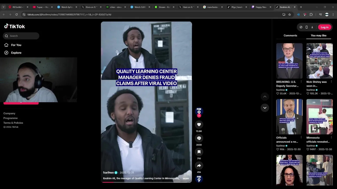The width and height of the screenshot is (337, 189).
Task: Click the address bar URL
Action: pyautogui.click(x=69, y=14)
